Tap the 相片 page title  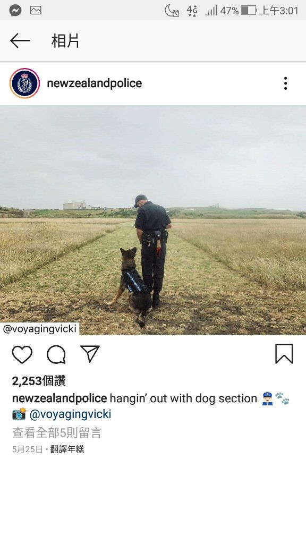(x=65, y=41)
